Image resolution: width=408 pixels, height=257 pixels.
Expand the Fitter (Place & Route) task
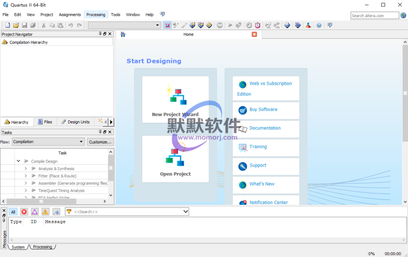click(26, 176)
